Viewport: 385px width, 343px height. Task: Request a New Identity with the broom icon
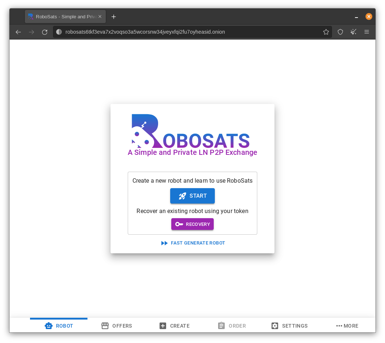coord(353,32)
